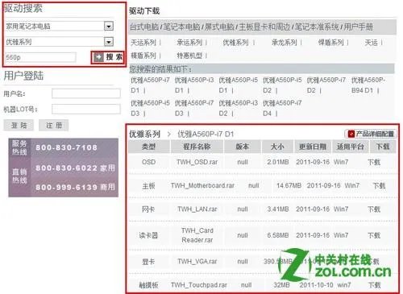Click the 搜索 search button
This screenshot has height=294, width=403.
(x=108, y=57)
